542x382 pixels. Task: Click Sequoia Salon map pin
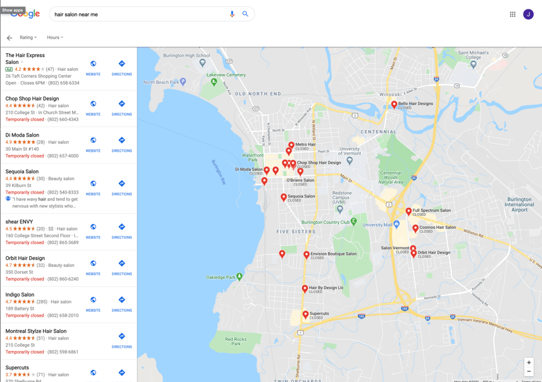coord(284,197)
